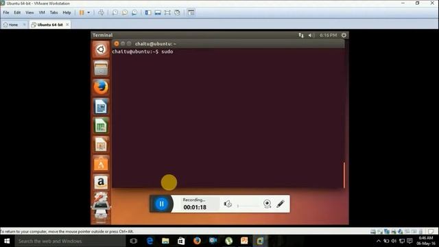The image size is (439, 247).
Task: Suspend the virtual machine with the pause button
Action: [82, 12]
